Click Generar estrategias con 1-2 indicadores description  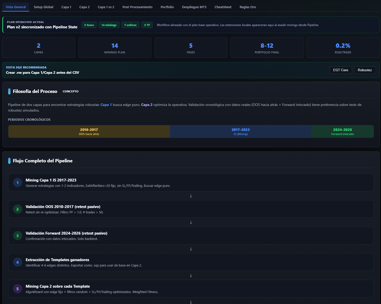(98, 186)
